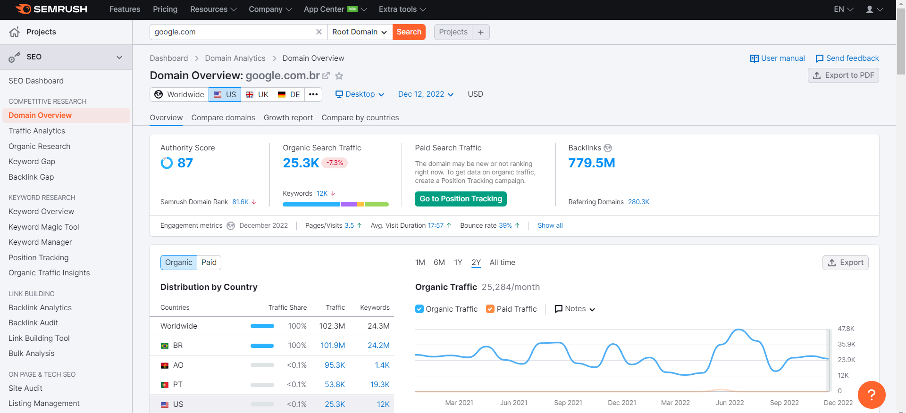Open the Root Domain dropdown
Viewport: 906px width, 413px height.
click(360, 32)
